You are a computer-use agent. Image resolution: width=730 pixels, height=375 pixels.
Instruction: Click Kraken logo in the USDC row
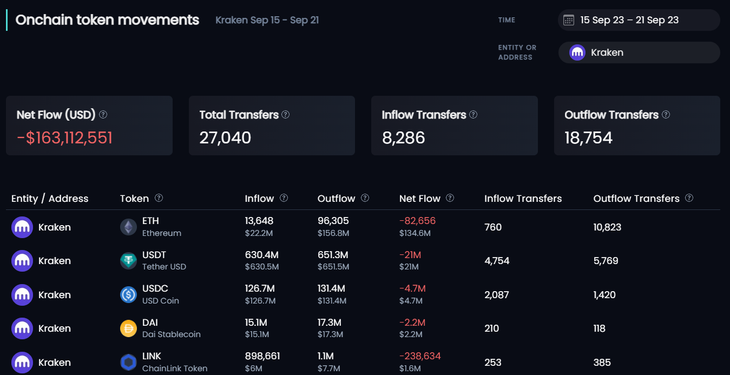(x=22, y=295)
